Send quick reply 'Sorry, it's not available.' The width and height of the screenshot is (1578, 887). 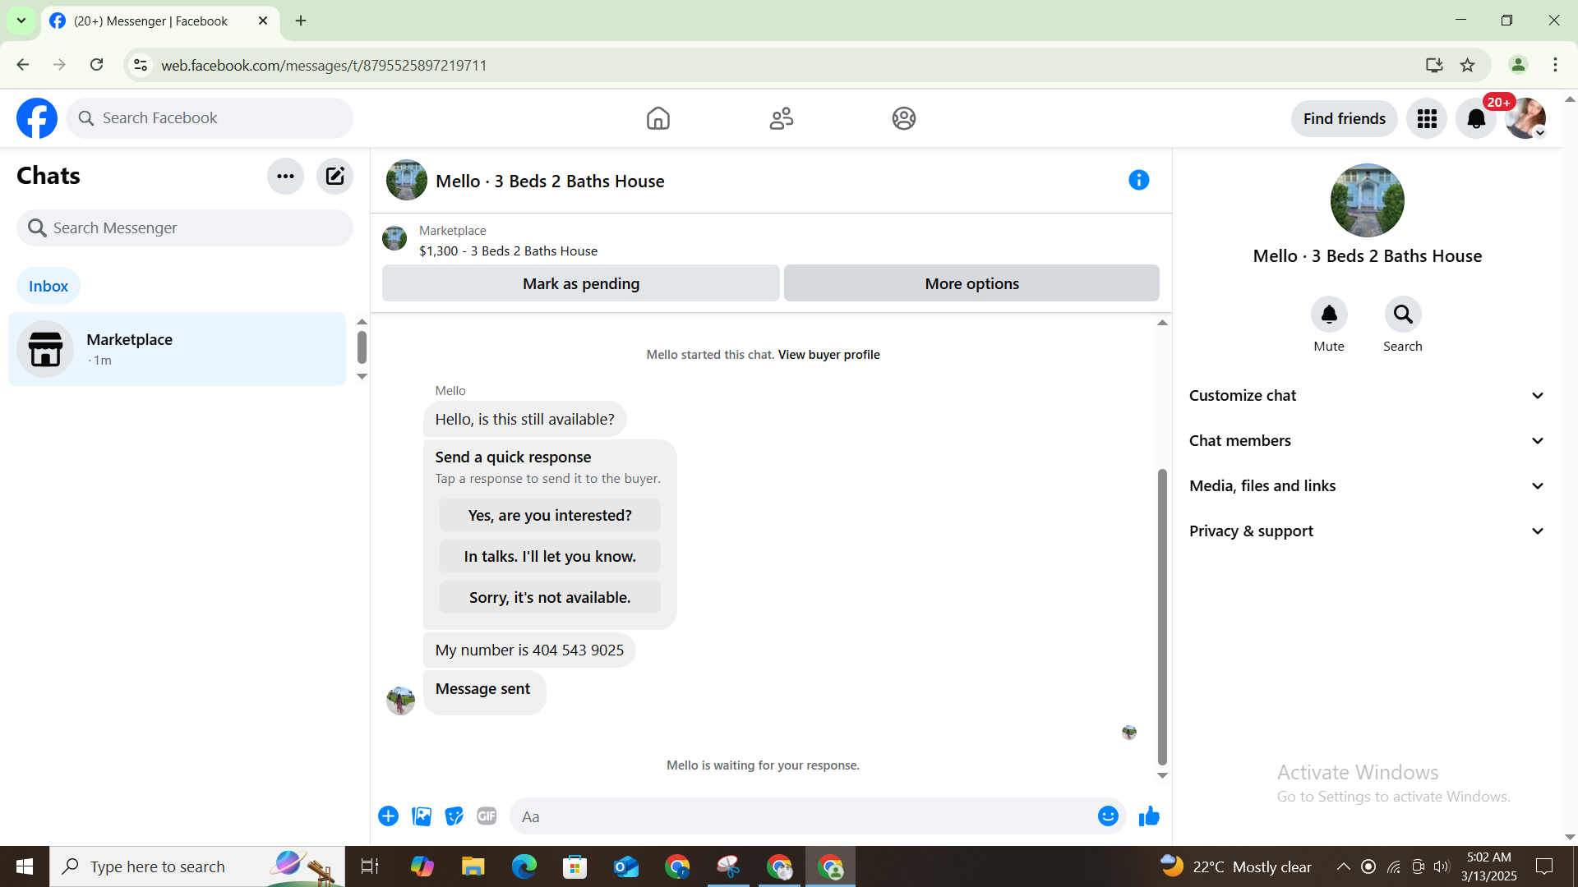(x=550, y=598)
